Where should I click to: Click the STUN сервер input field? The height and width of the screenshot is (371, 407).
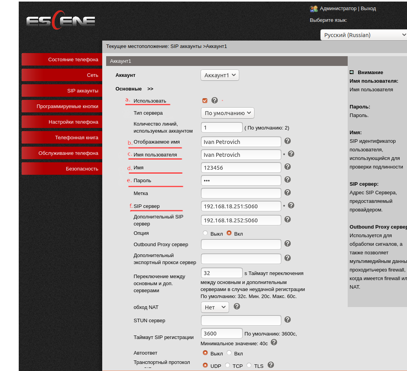(x=241, y=320)
